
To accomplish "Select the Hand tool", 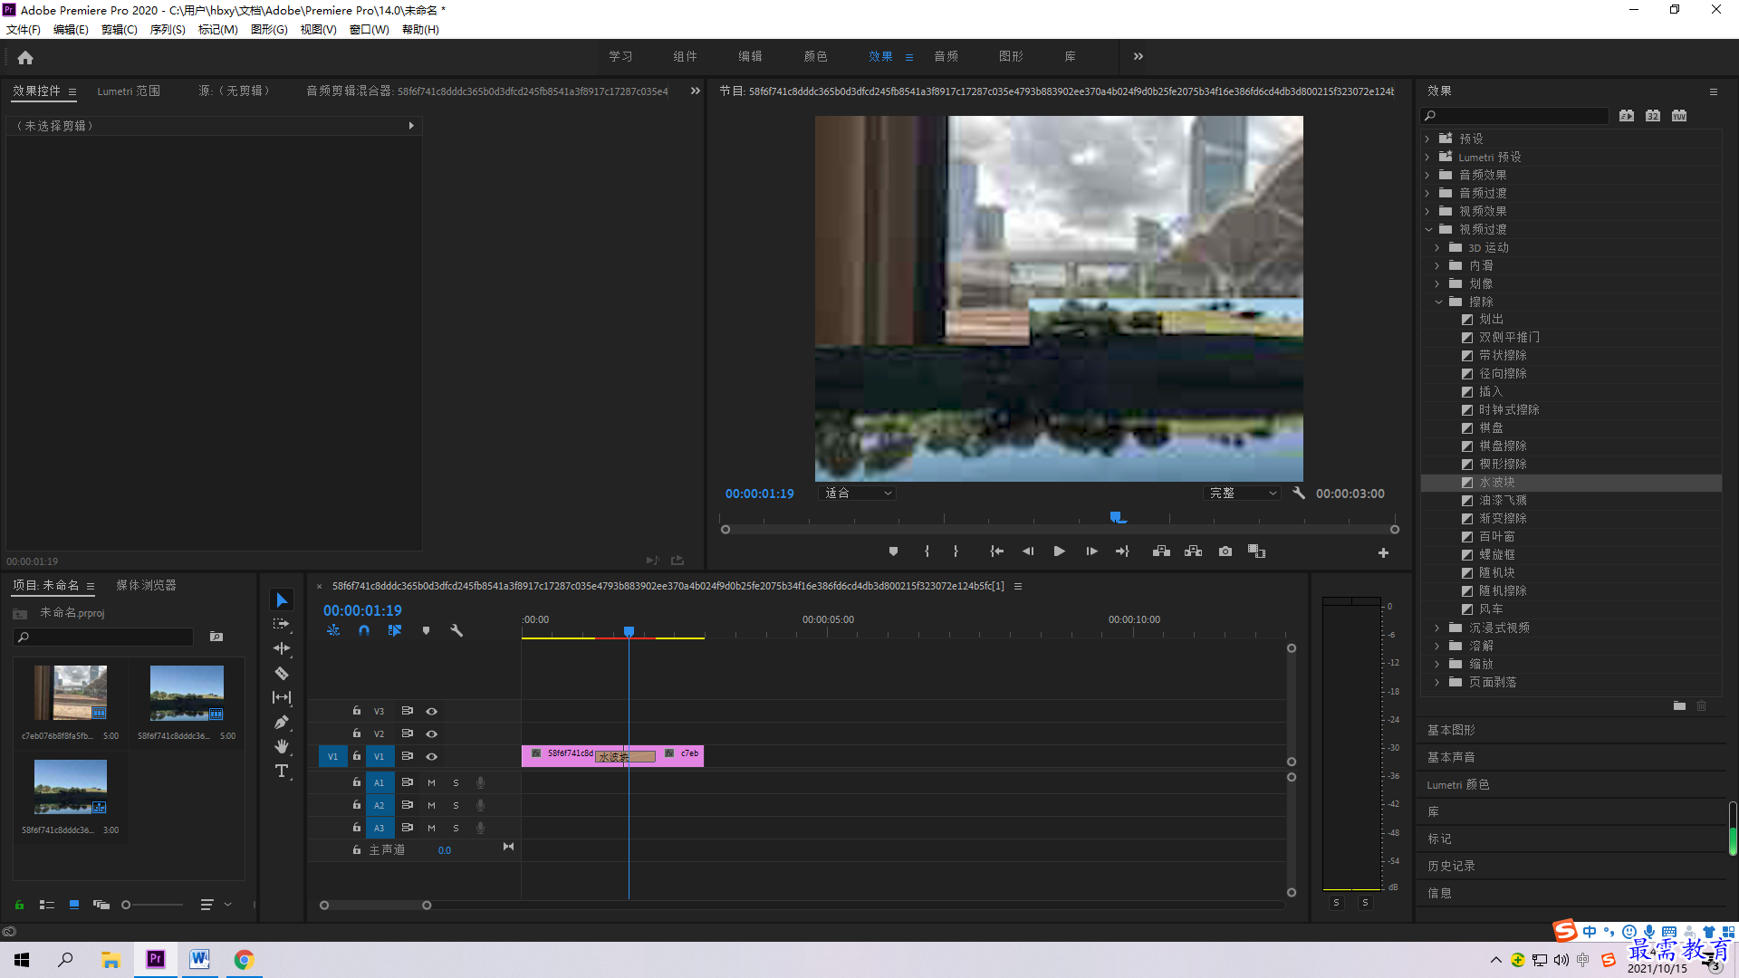I will [282, 746].
